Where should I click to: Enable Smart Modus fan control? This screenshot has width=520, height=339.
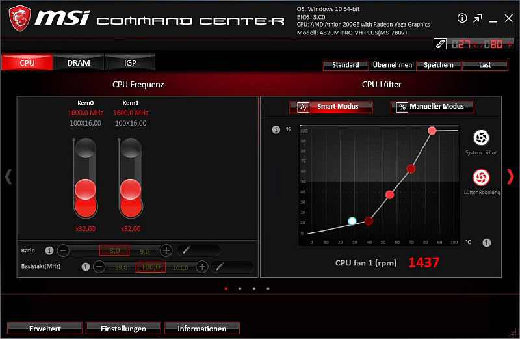[x=331, y=107]
